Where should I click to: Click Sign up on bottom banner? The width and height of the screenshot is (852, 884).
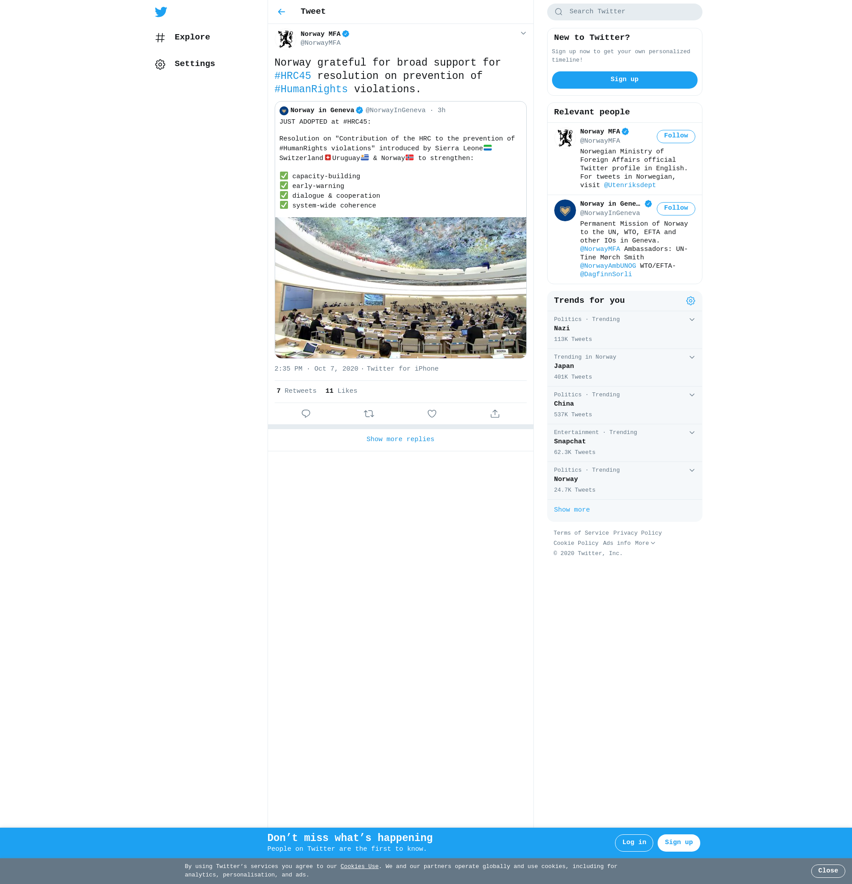click(x=678, y=843)
